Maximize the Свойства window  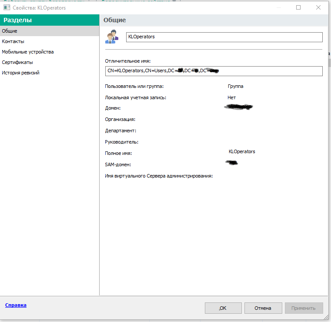(x=298, y=7)
